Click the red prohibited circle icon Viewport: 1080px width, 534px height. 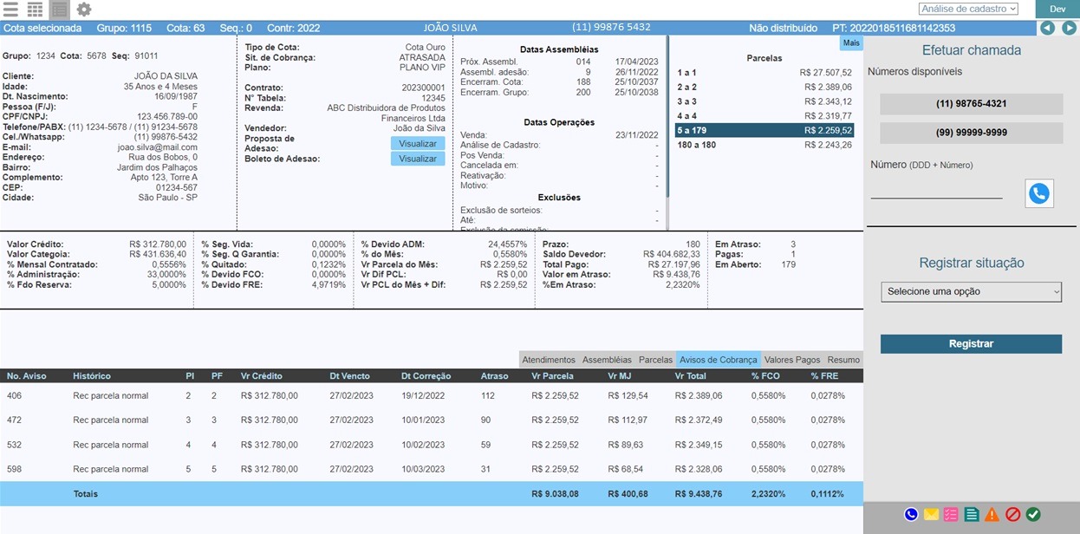[1012, 514]
